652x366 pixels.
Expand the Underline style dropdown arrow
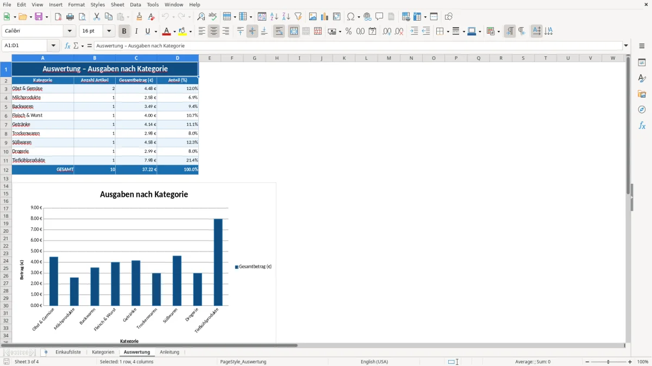155,31
